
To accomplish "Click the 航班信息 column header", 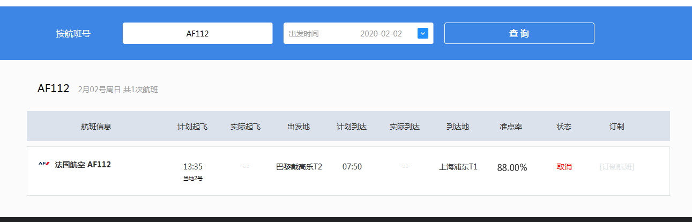I will [96, 127].
